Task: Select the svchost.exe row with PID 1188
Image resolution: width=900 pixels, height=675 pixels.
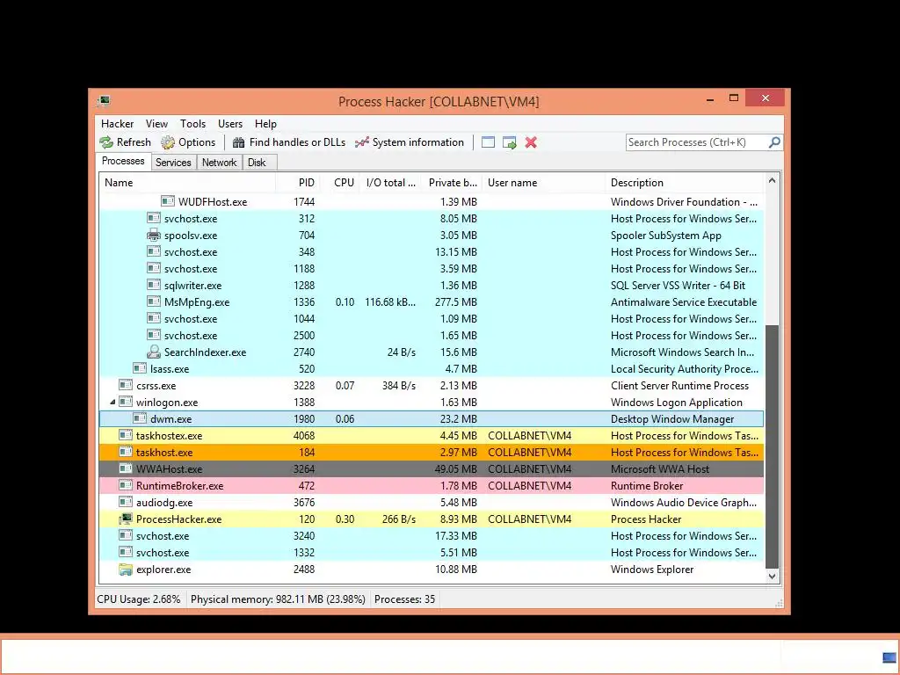Action: pyautogui.click(x=432, y=268)
